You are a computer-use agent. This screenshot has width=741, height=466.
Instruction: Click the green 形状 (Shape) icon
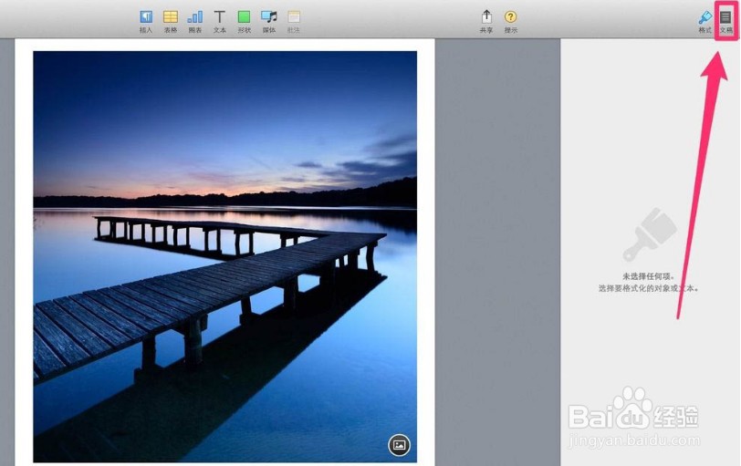tap(244, 22)
